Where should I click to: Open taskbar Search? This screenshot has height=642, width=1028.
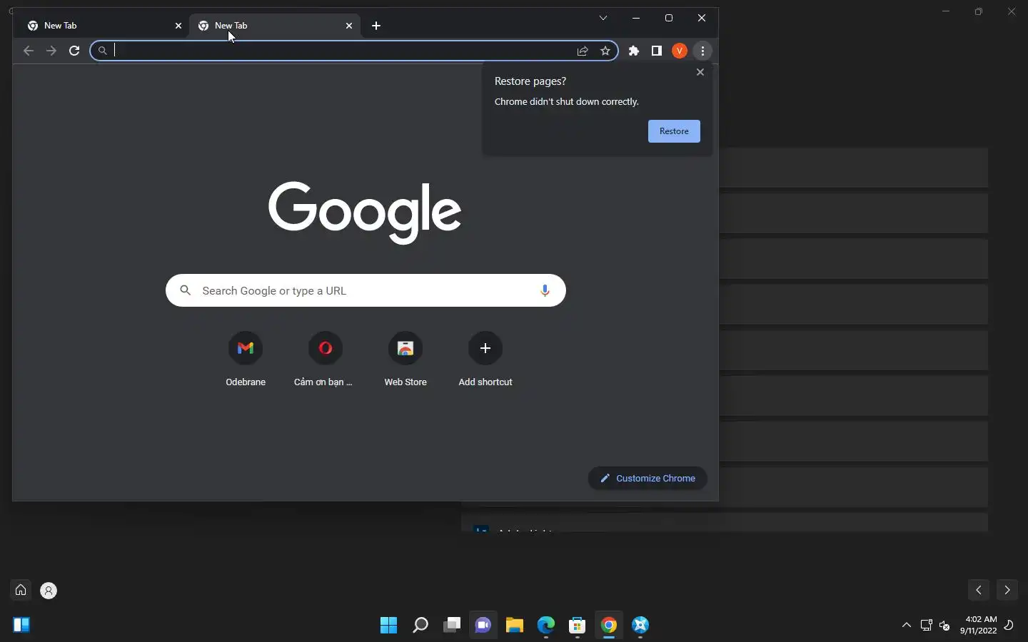[420, 626]
